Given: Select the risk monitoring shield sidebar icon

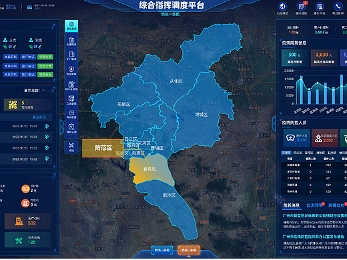Looking at the screenshot, I should pos(71,128).
